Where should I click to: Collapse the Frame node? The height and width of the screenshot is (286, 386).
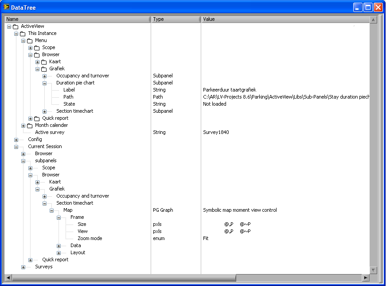click(x=59, y=217)
